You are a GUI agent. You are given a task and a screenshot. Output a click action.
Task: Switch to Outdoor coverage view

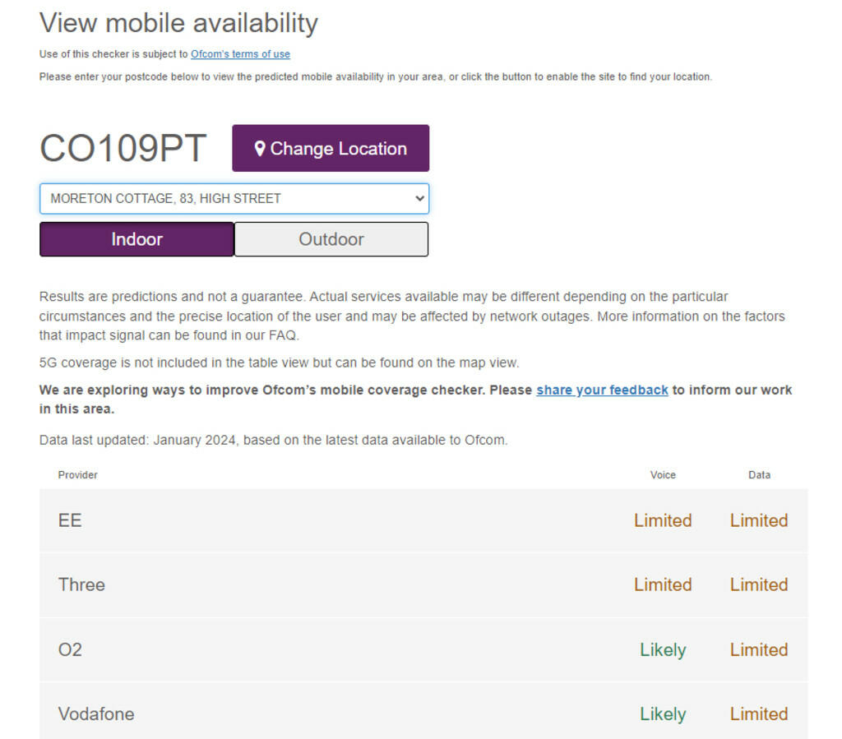[x=331, y=239]
